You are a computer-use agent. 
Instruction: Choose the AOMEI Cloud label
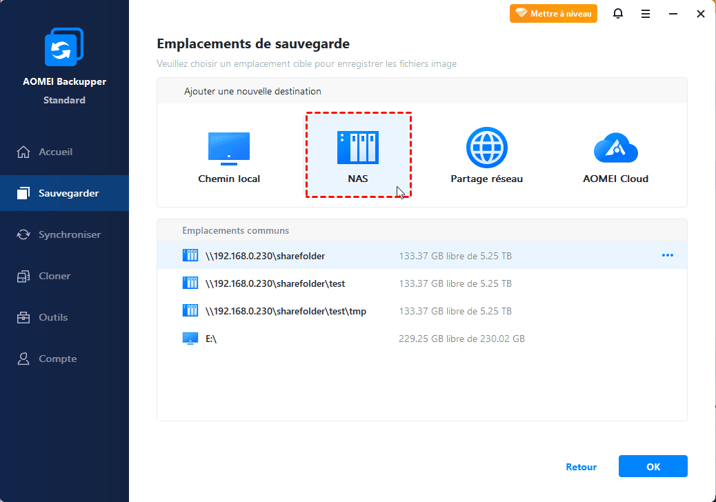(615, 179)
